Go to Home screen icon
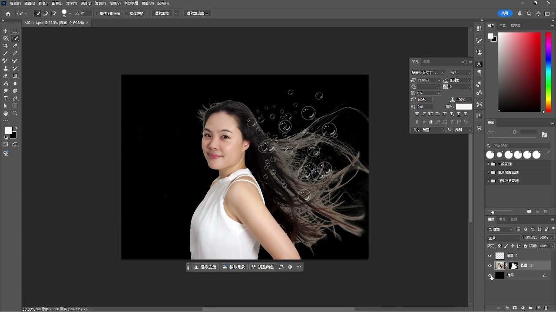The width and height of the screenshot is (556, 312). point(8,13)
